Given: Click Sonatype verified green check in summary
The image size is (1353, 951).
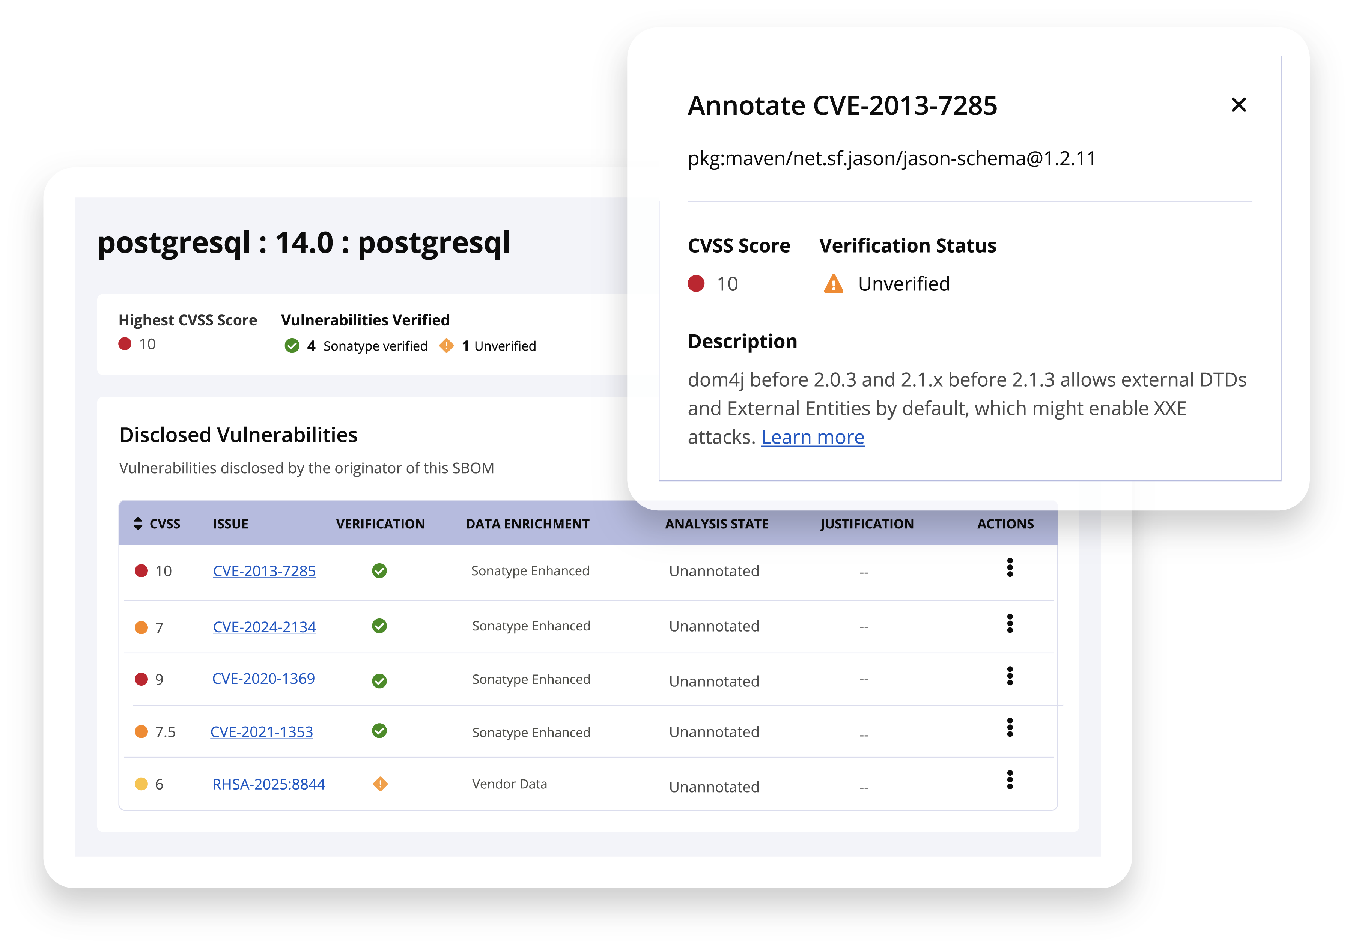Looking at the screenshot, I should coord(292,346).
